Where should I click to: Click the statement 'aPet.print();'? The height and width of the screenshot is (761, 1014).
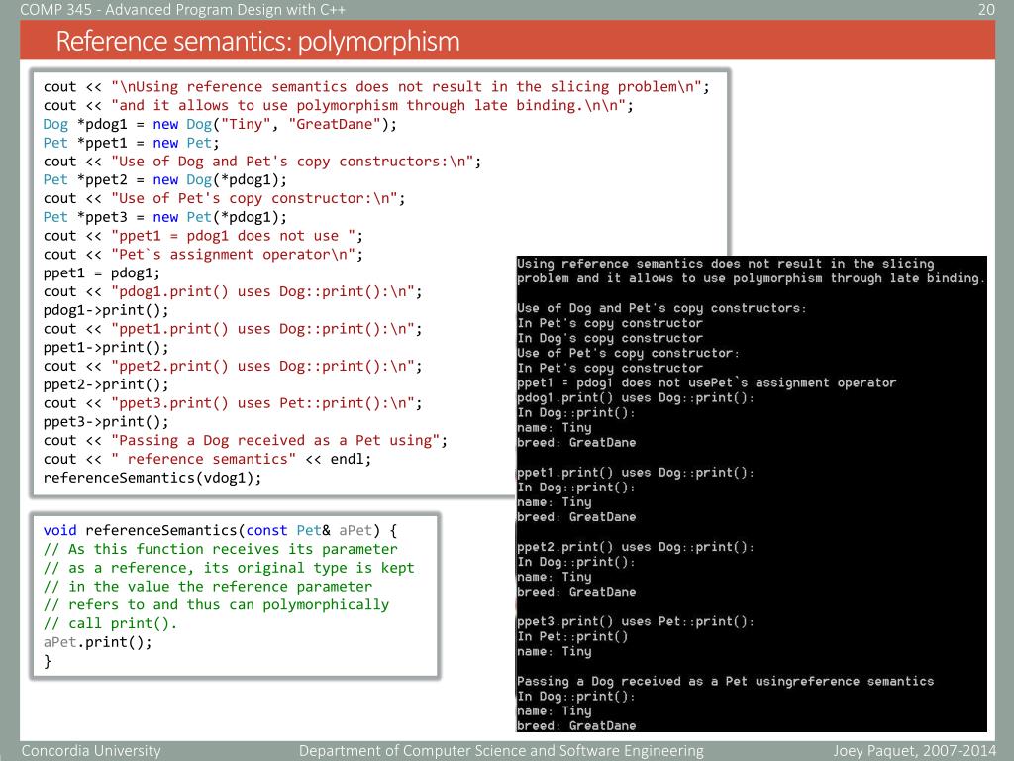[x=98, y=642]
